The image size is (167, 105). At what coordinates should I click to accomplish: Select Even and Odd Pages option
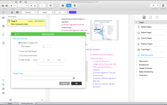pyautogui.click(x=19, y=51)
